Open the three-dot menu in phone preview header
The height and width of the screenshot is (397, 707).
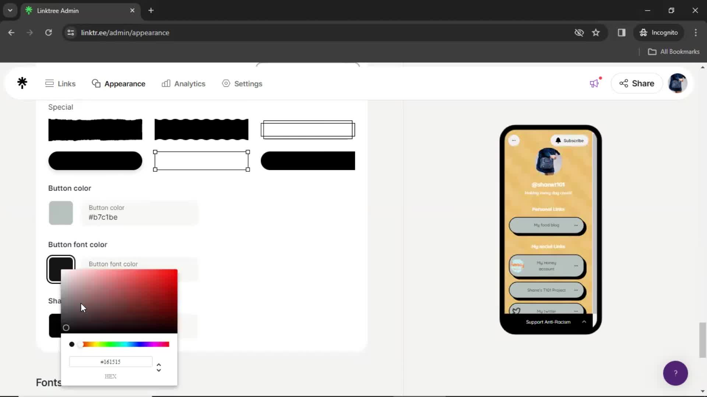[514, 140]
